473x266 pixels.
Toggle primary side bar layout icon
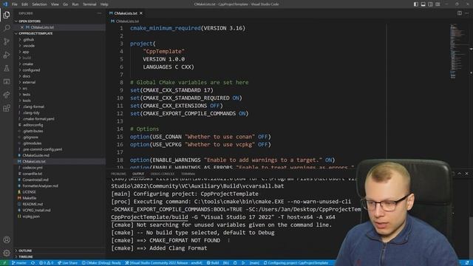pyautogui.click(x=416, y=4)
